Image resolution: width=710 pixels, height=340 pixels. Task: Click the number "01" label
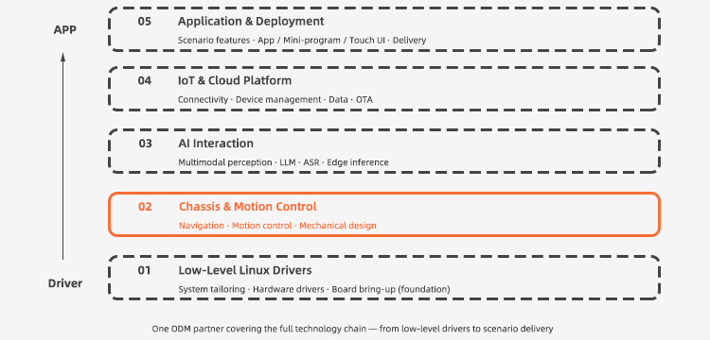tap(144, 270)
